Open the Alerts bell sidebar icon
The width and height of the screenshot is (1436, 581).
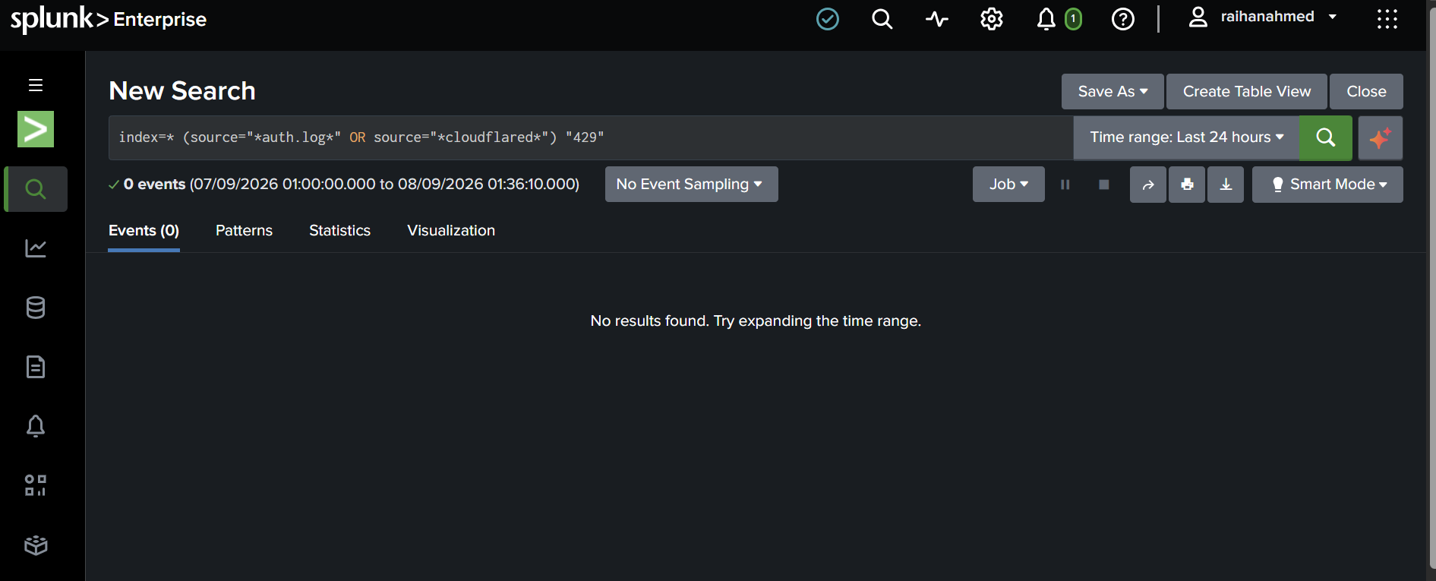pyautogui.click(x=36, y=426)
